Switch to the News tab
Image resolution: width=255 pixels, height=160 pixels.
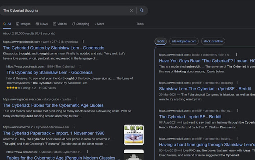[x=41, y=24]
